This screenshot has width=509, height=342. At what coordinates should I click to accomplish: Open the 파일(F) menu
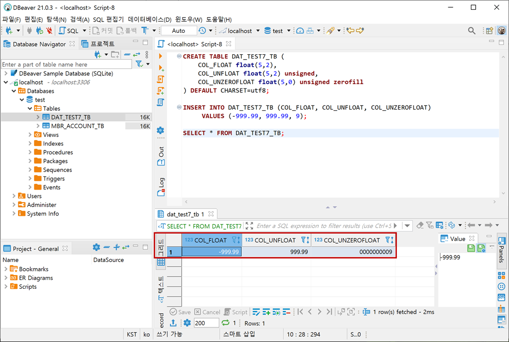11,20
